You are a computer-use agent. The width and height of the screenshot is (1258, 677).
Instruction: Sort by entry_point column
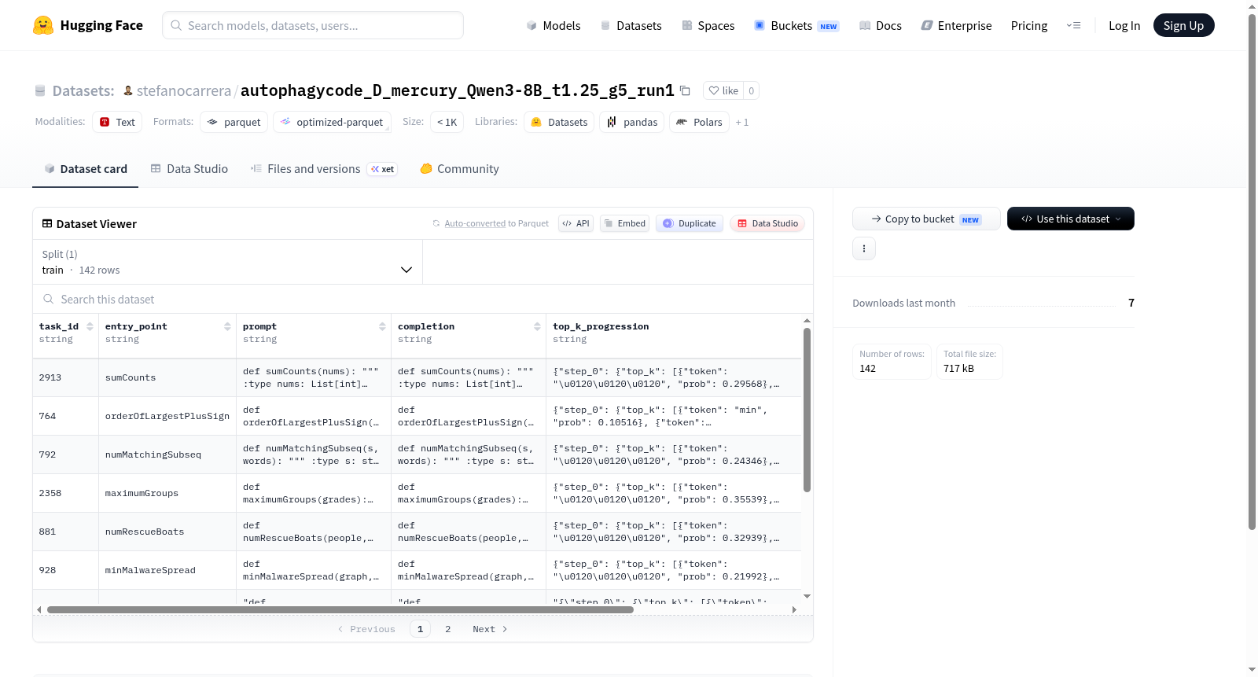point(227,326)
